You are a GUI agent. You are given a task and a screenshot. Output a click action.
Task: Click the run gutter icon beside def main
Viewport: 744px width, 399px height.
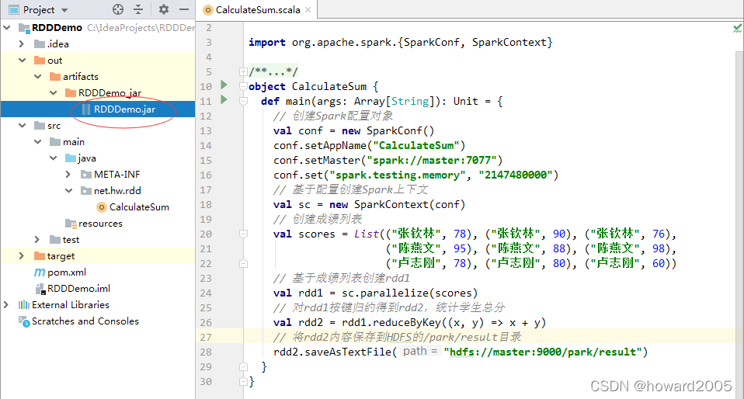click(x=224, y=100)
